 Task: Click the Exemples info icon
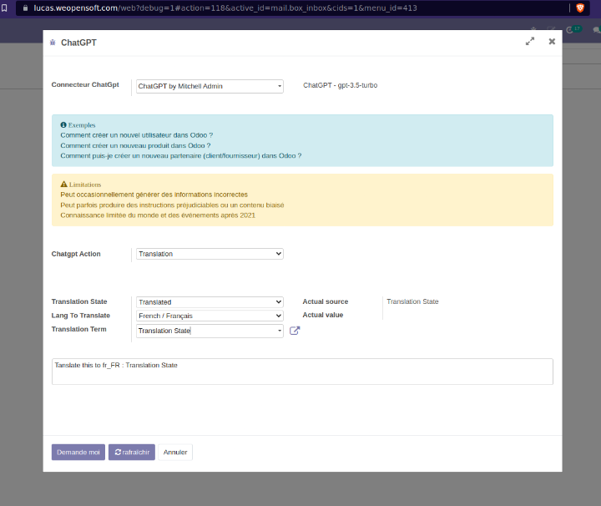[x=63, y=125]
